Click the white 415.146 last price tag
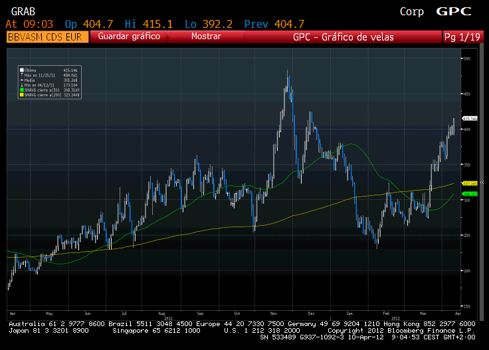The image size is (489, 350). (470, 119)
